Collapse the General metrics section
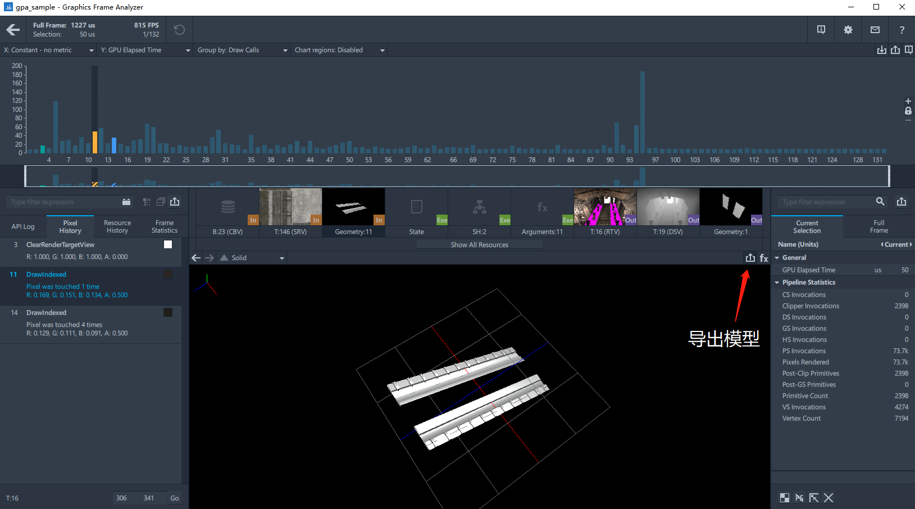 tap(777, 258)
